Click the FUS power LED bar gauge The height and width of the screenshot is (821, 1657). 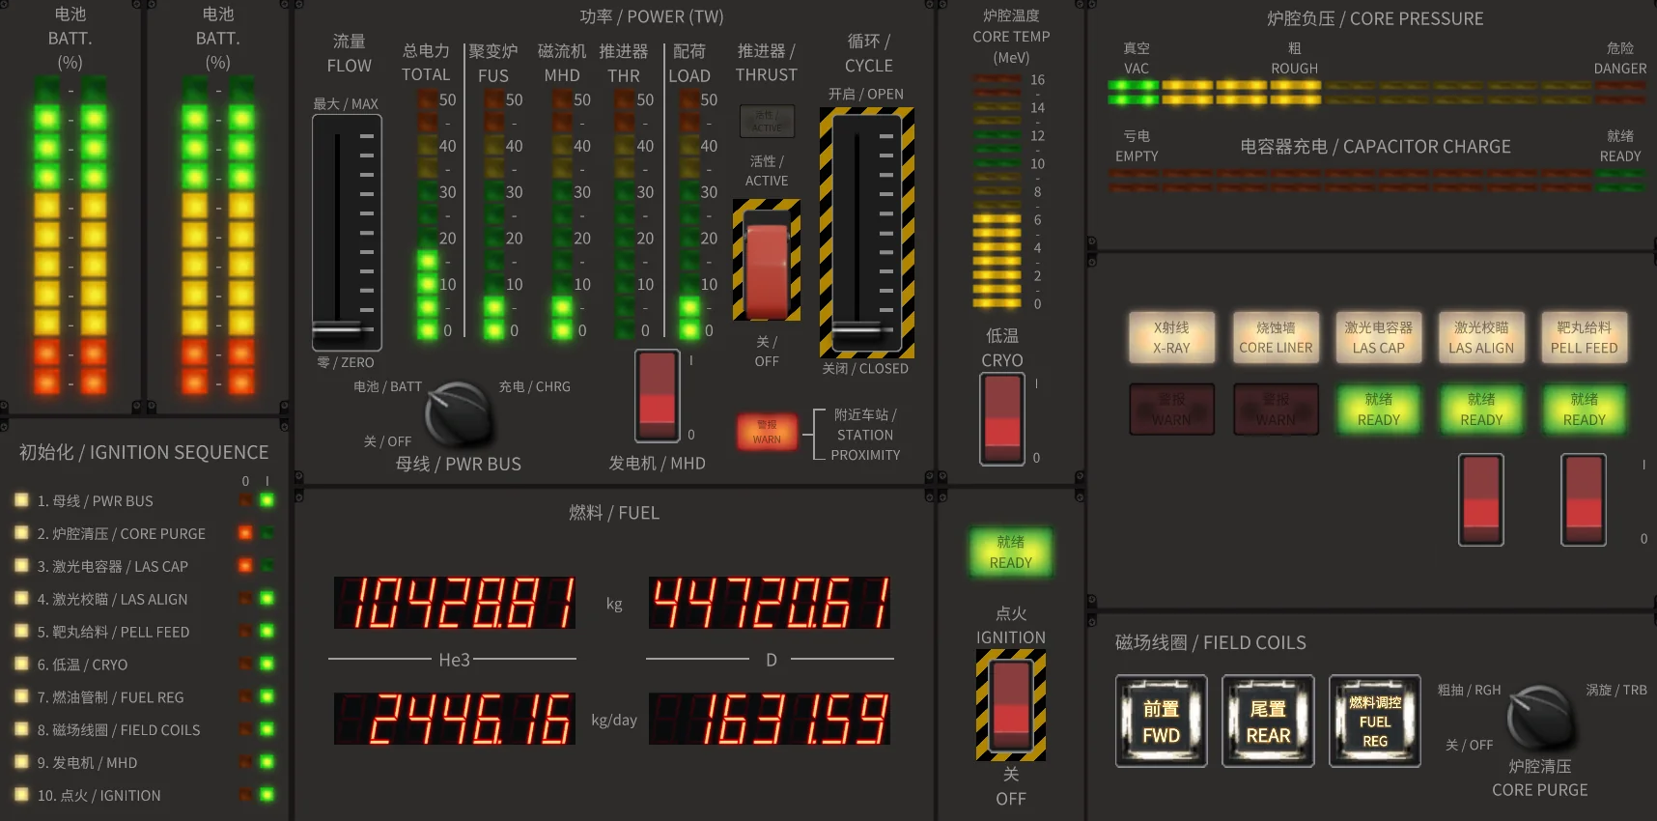pos(493,214)
